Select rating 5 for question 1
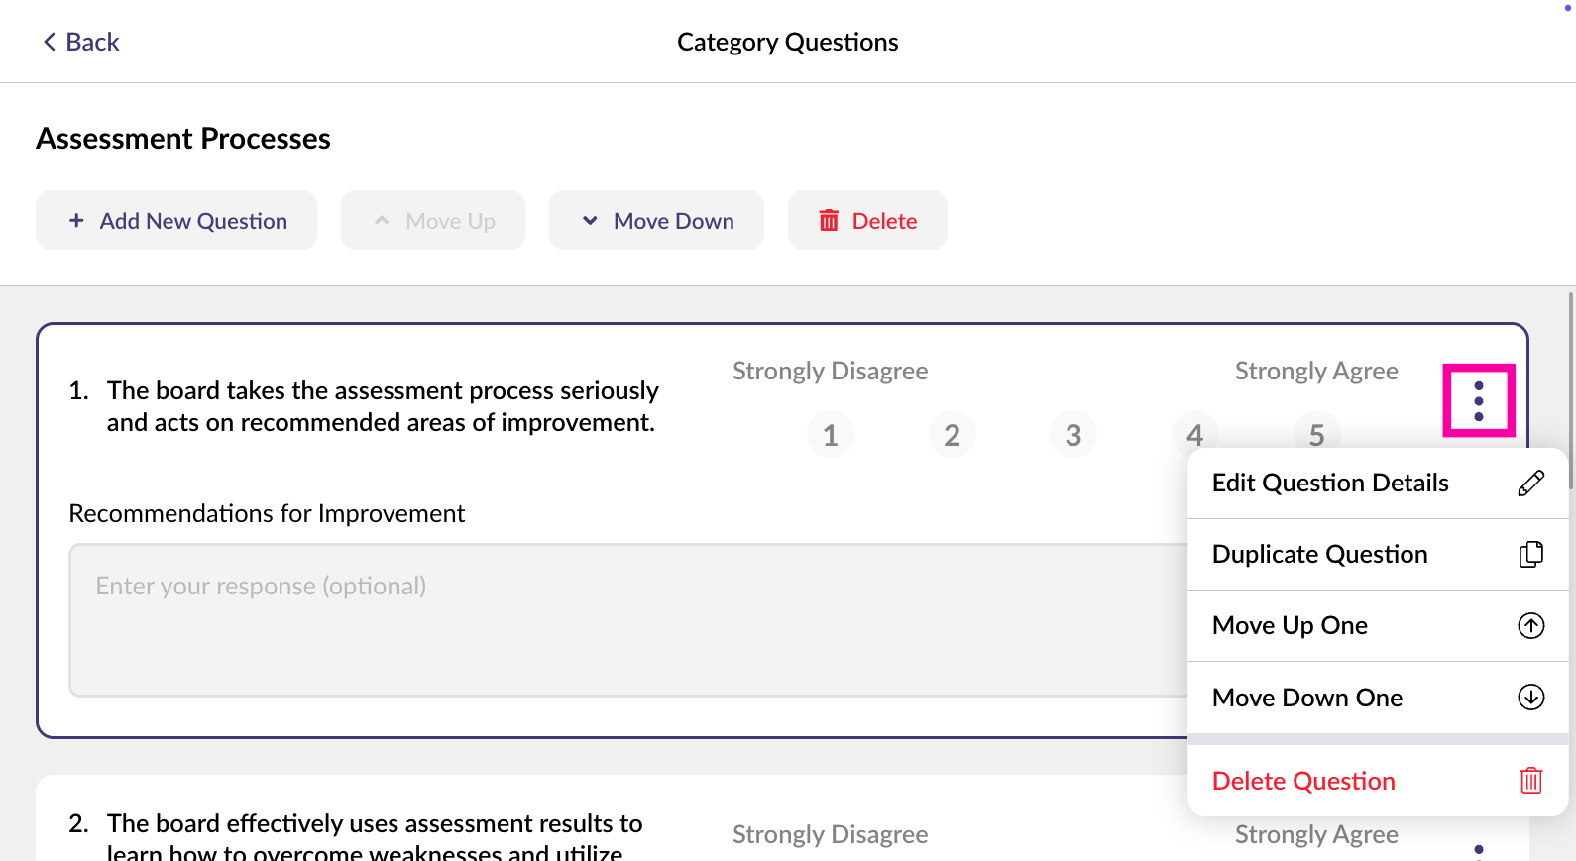The image size is (1576, 861). point(1317,434)
